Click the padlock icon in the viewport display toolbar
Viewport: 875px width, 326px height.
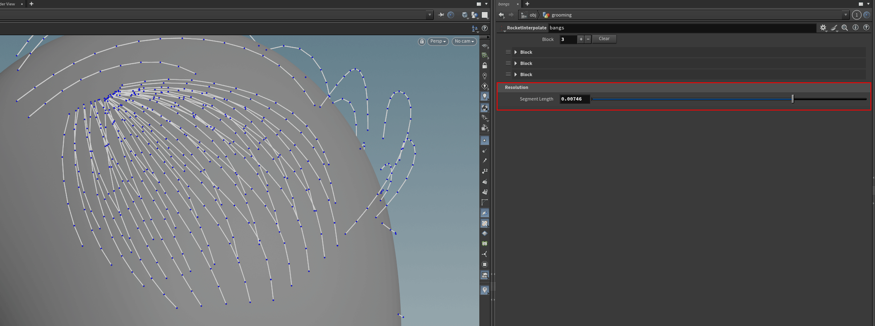point(484,66)
